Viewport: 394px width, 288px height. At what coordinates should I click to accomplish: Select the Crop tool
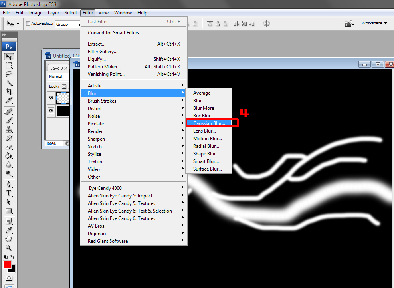(x=9, y=91)
